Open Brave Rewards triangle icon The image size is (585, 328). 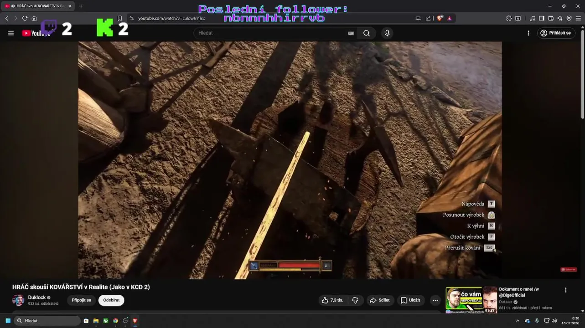[450, 18]
